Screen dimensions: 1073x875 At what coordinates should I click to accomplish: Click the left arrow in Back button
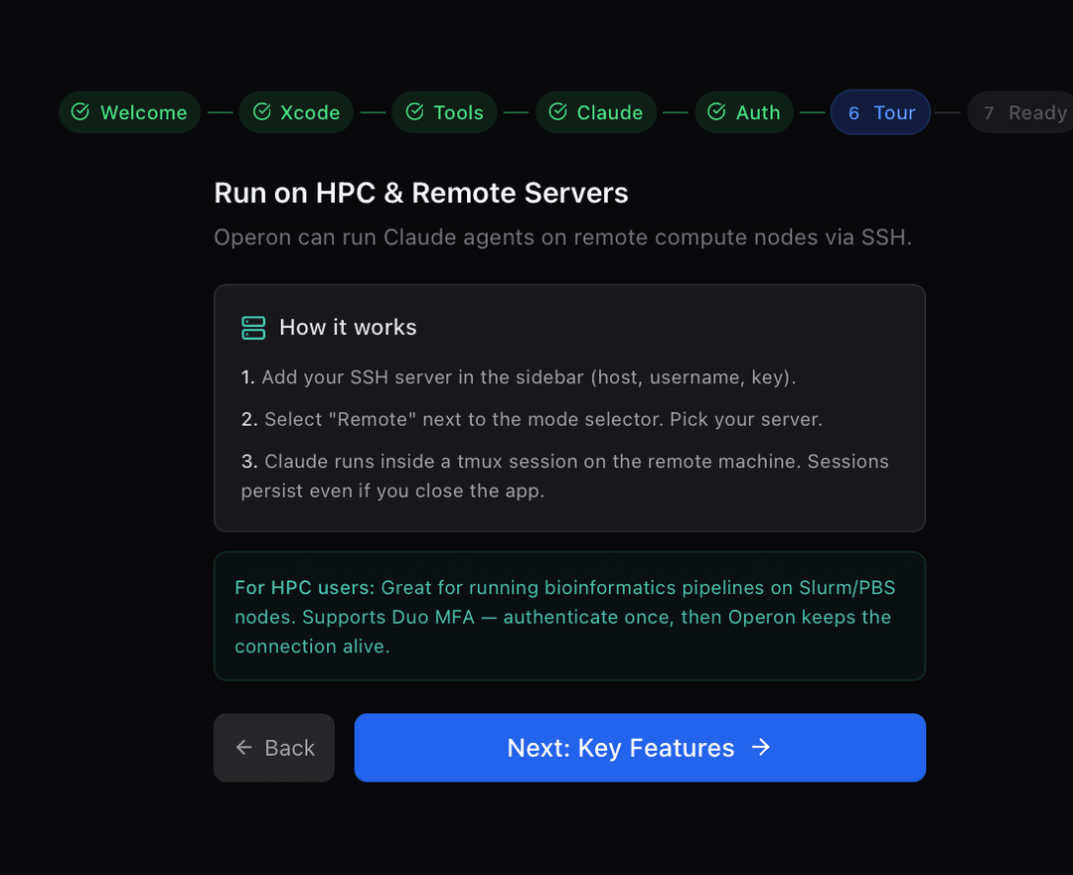click(x=243, y=748)
